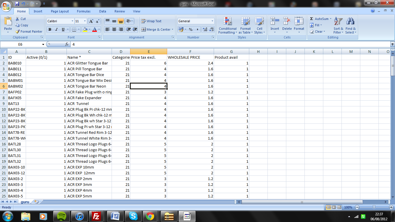Decrease font size with Shrink Font
The image size is (395, 222).
pyautogui.click(x=97, y=21)
